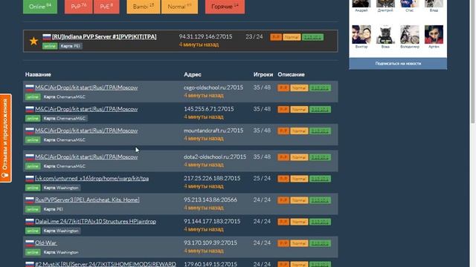Click address 179.60.149.15:27015

coord(210,264)
